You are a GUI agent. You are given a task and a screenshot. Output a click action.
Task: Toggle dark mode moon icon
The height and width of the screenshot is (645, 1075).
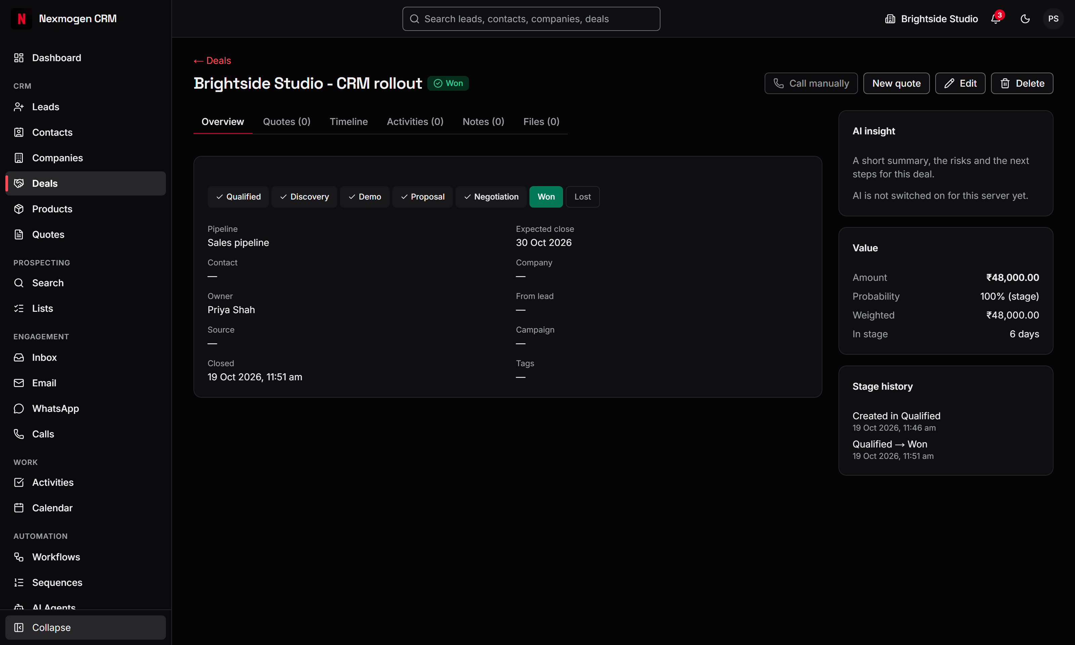[x=1025, y=19]
